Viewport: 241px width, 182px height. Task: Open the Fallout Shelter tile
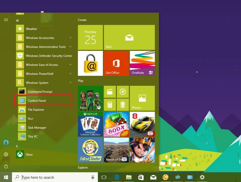pyautogui.click(x=90, y=150)
